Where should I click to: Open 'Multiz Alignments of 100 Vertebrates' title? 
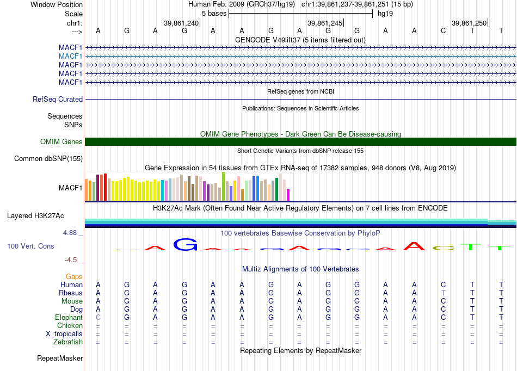click(300, 269)
